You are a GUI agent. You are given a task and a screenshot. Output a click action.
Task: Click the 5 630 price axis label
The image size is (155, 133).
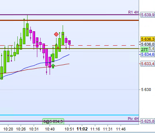pos(146,90)
